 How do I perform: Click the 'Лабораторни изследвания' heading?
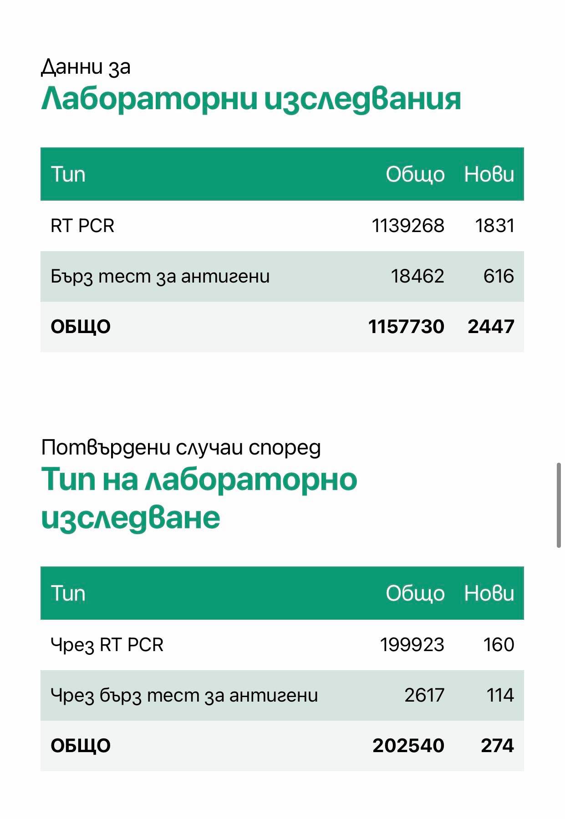(x=251, y=99)
